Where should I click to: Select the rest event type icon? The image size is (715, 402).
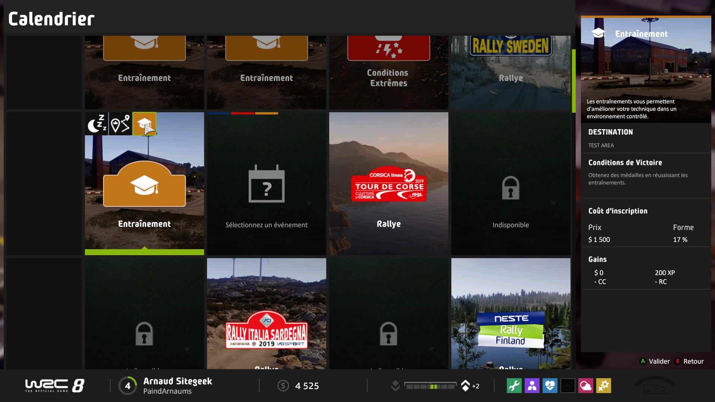tap(96, 124)
